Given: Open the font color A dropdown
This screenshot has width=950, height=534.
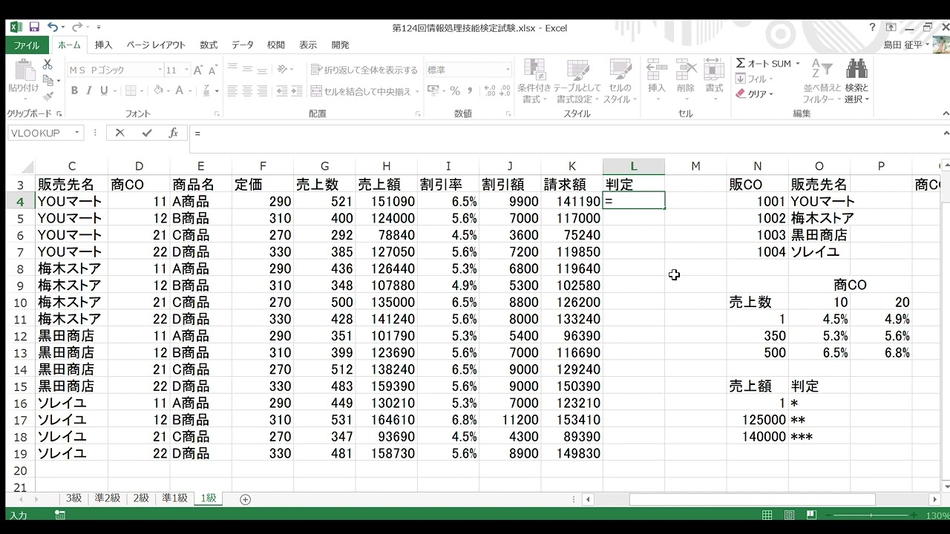Looking at the screenshot, I should [190, 91].
